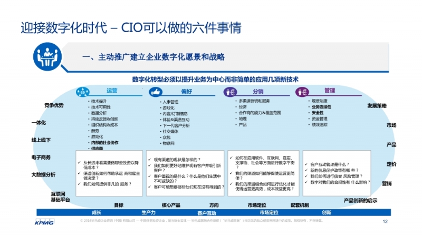Screen dimensions: 422x237
Task: Click the bullet 资金管理
Action: (320, 119)
